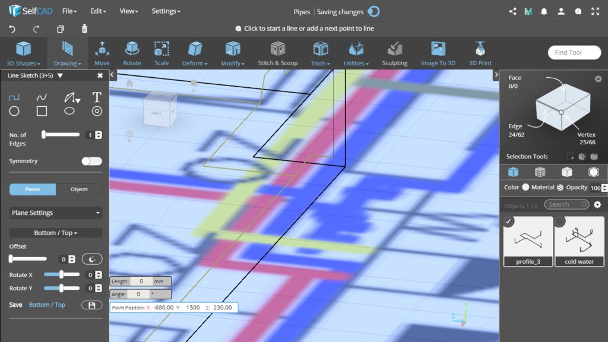Click the Save plane button
The width and height of the screenshot is (608, 342).
click(x=91, y=305)
